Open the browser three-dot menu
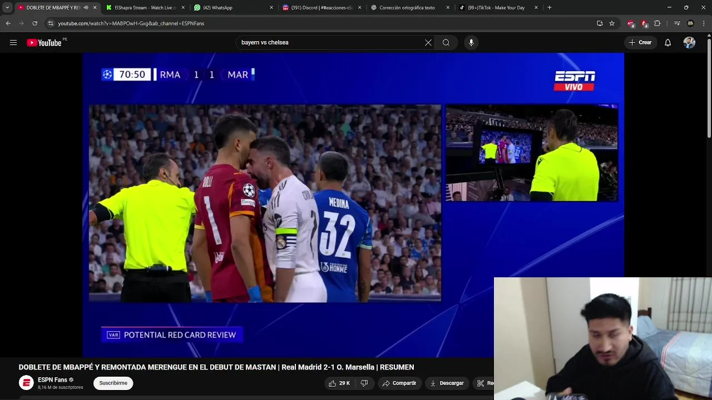Viewport: 712px width, 400px height. pos(704,23)
